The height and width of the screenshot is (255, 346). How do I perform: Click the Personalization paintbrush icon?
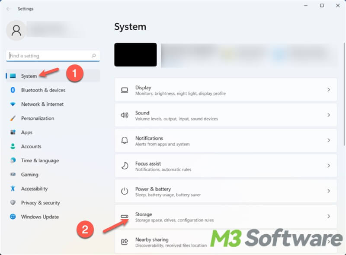(x=13, y=118)
